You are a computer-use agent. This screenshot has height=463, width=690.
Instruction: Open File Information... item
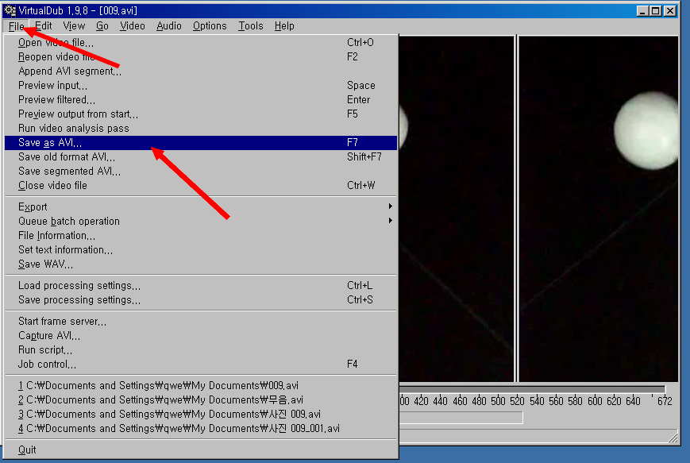click(x=201, y=235)
